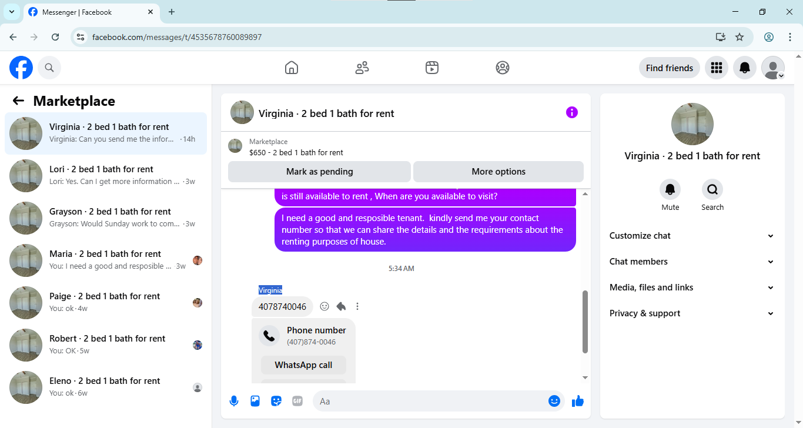Choose a GIF icon

[297, 401]
